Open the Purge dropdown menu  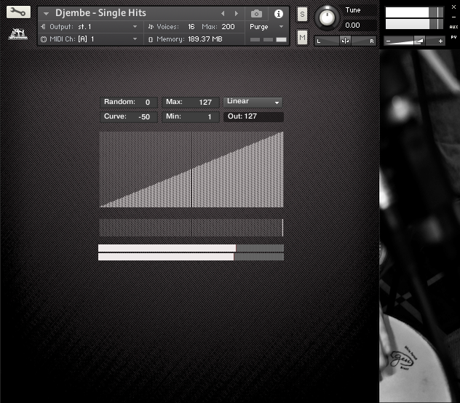pos(266,27)
